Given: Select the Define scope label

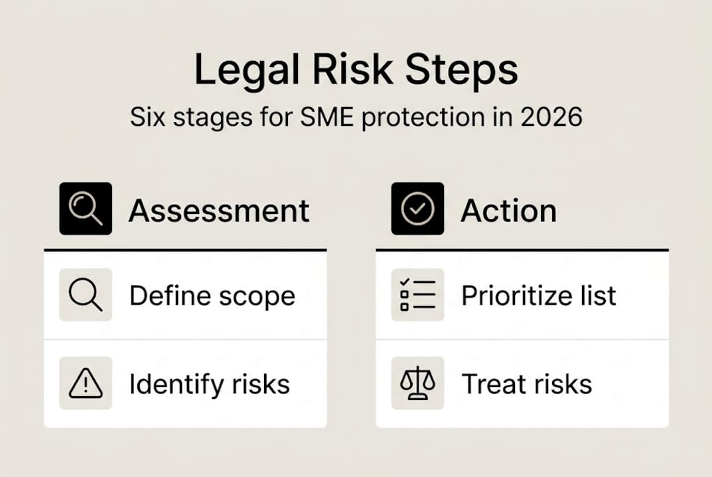Looking at the screenshot, I should click(212, 295).
